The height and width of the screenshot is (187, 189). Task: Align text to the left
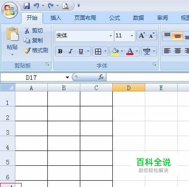click(167, 51)
